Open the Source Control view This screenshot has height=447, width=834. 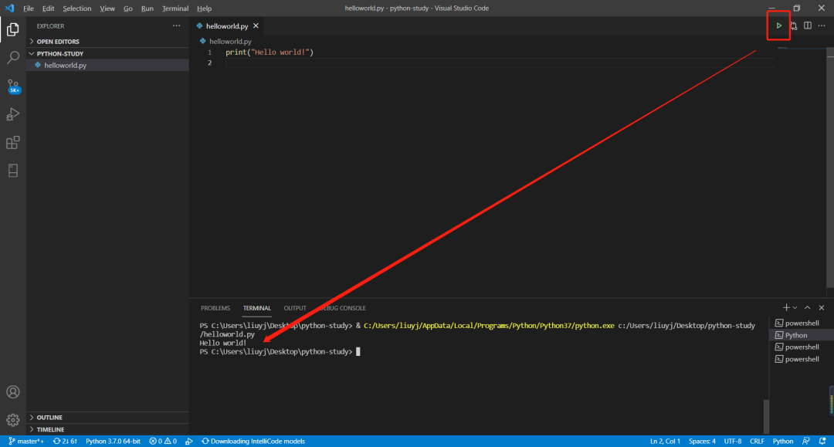click(x=13, y=86)
